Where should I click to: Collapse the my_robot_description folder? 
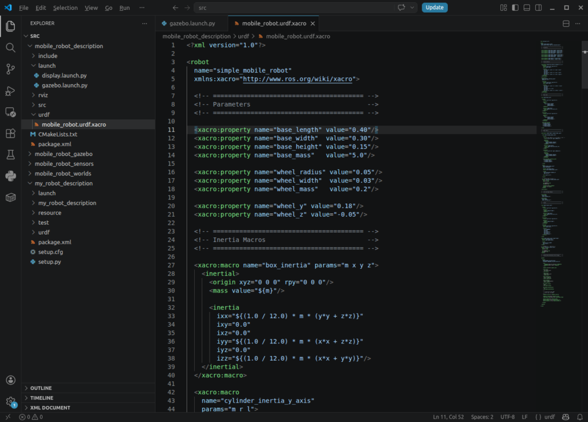tap(88, 183)
